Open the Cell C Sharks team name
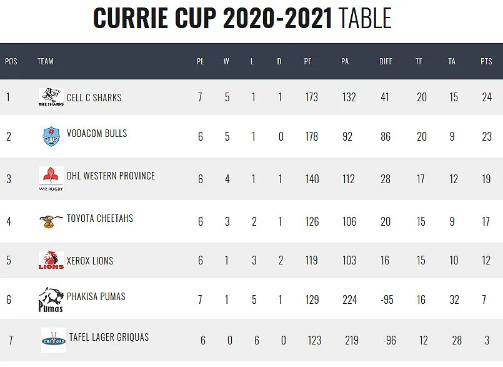The width and height of the screenshot is (503, 367). coord(94,98)
